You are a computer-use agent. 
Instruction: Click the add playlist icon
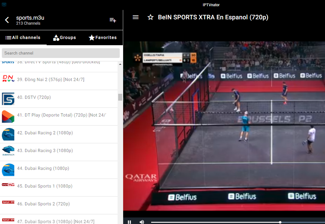(x=113, y=20)
